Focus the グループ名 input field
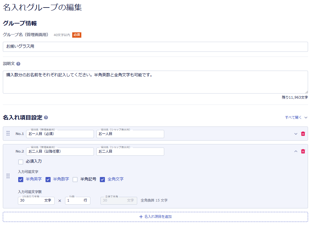The width and height of the screenshot is (314, 226). click(155, 47)
